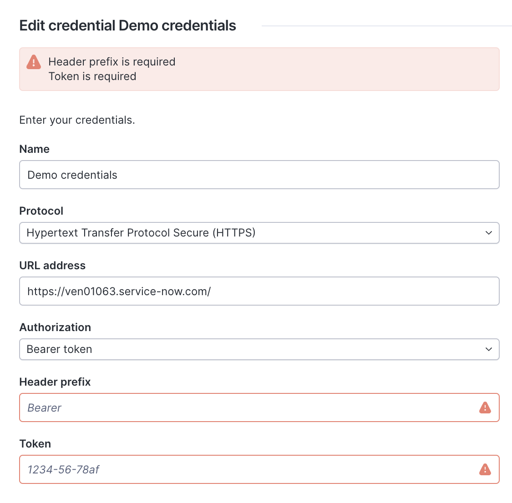Click the "Token is required" error message
The image size is (512, 503).
point(92,76)
